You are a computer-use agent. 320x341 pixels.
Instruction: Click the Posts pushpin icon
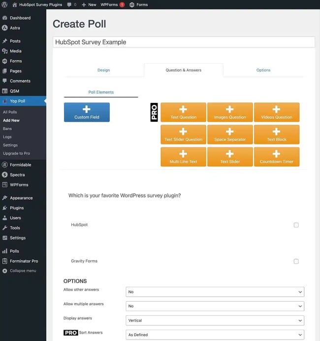click(x=5, y=41)
